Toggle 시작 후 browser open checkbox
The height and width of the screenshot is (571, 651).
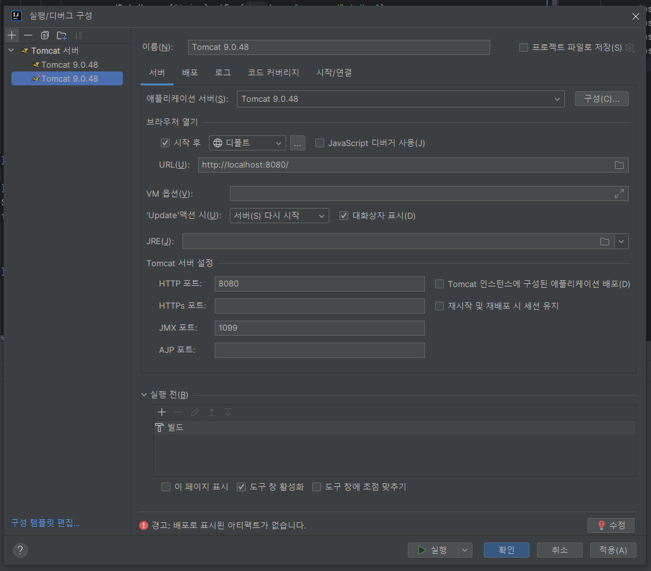click(x=165, y=143)
